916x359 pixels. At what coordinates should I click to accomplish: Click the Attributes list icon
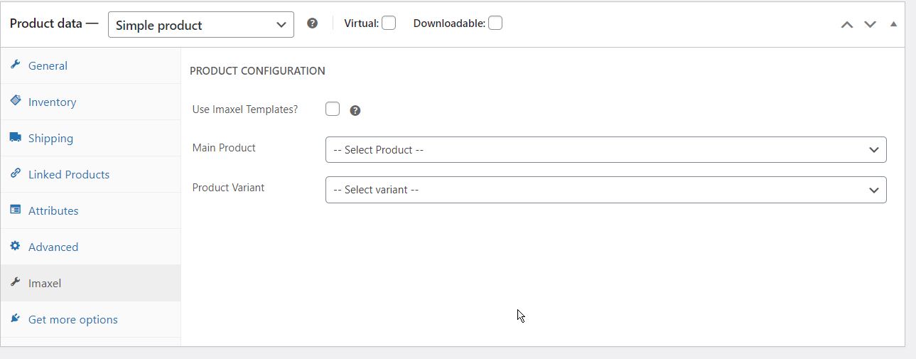(16, 210)
